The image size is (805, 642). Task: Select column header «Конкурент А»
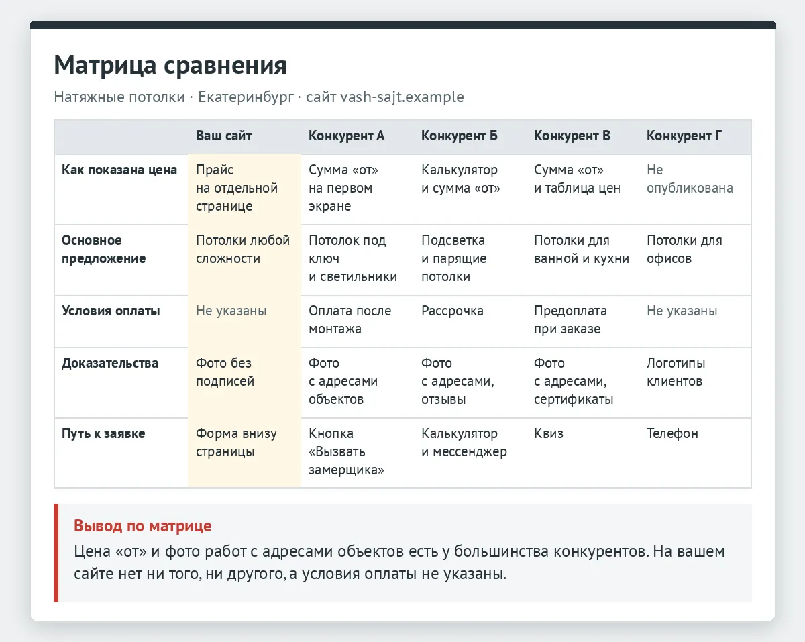click(347, 136)
